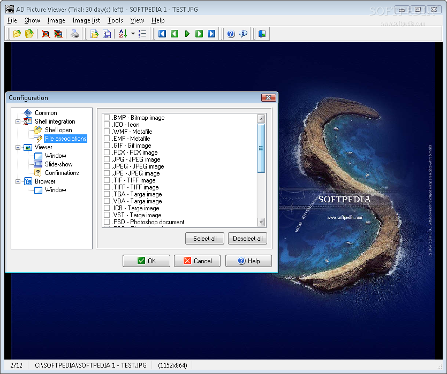Open the Tools menu
447x374 pixels.
coord(115,20)
